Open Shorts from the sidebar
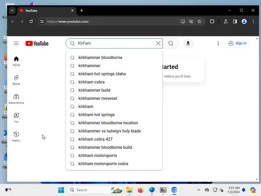 pyautogui.click(x=16, y=80)
